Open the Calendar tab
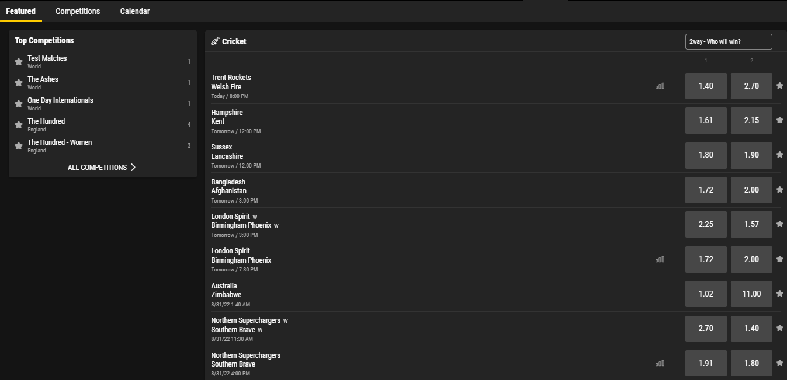Image resolution: width=787 pixels, height=380 pixels. (134, 11)
